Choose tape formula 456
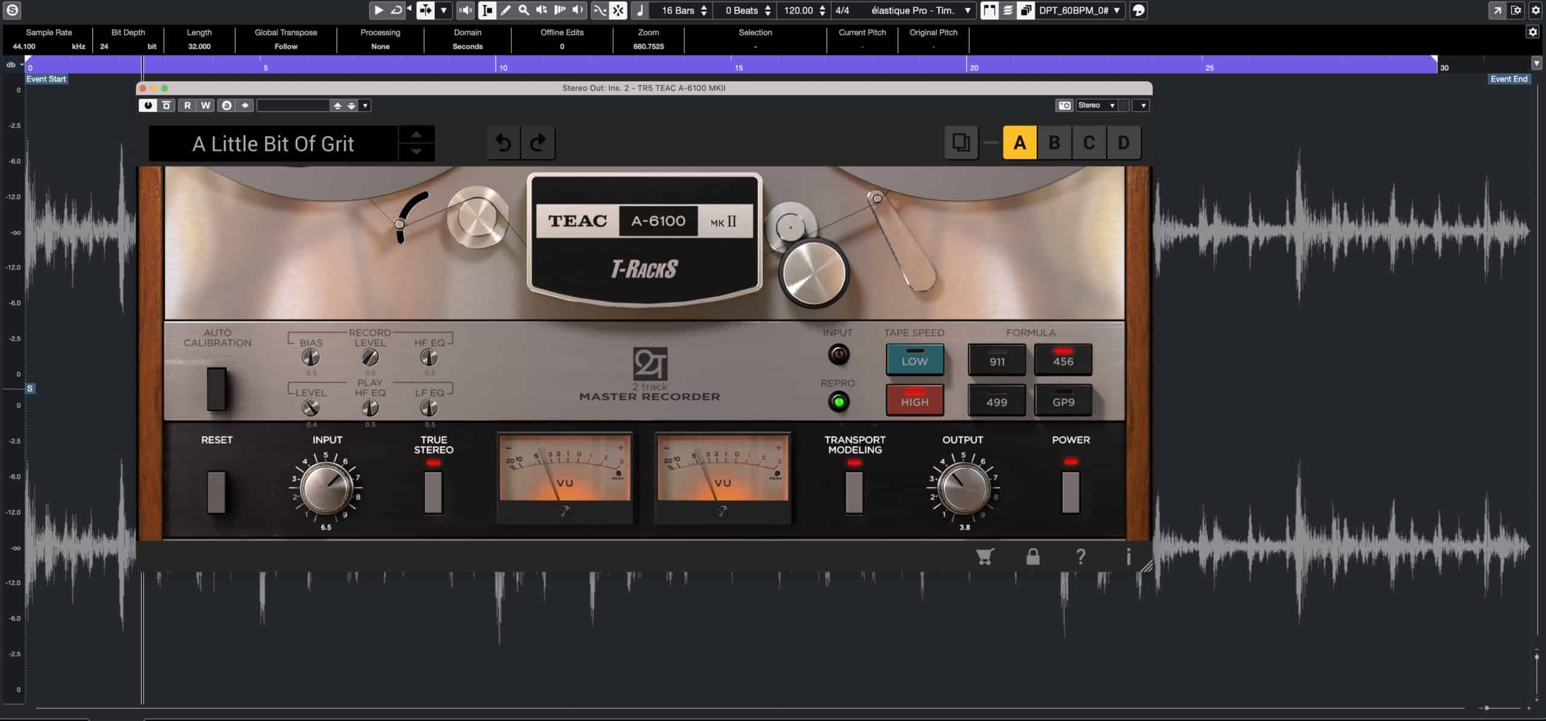 point(1063,360)
